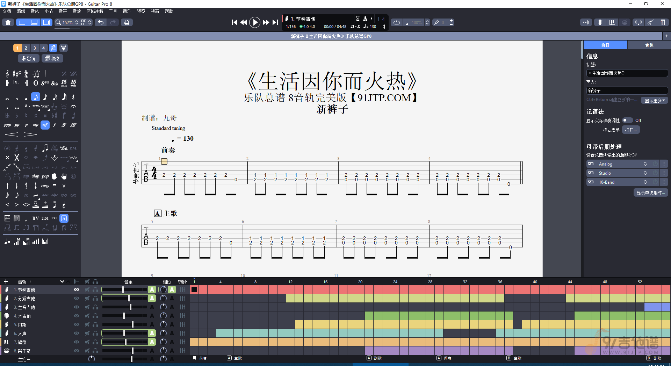Open the fretboard view

point(600,22)
